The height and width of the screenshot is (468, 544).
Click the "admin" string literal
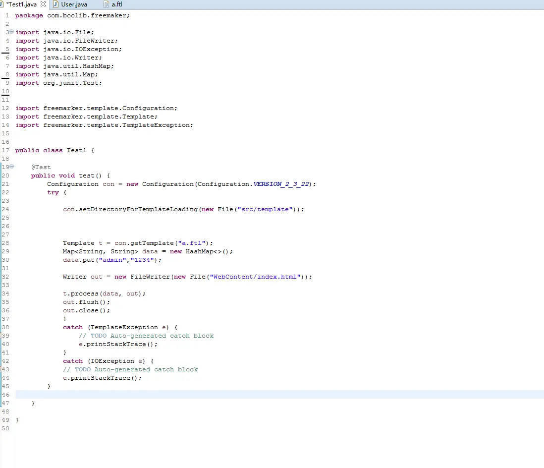coord(112,260)
